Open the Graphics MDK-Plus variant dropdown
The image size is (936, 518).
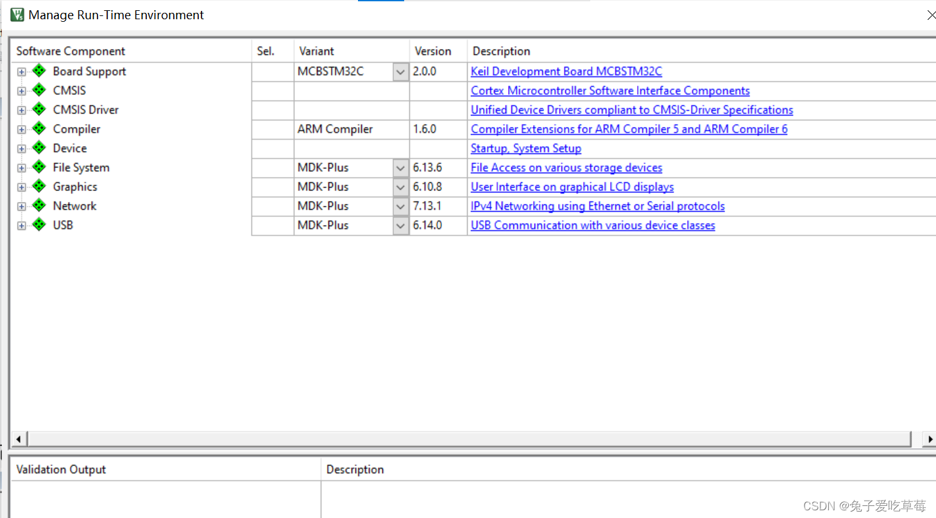[400, 187]
